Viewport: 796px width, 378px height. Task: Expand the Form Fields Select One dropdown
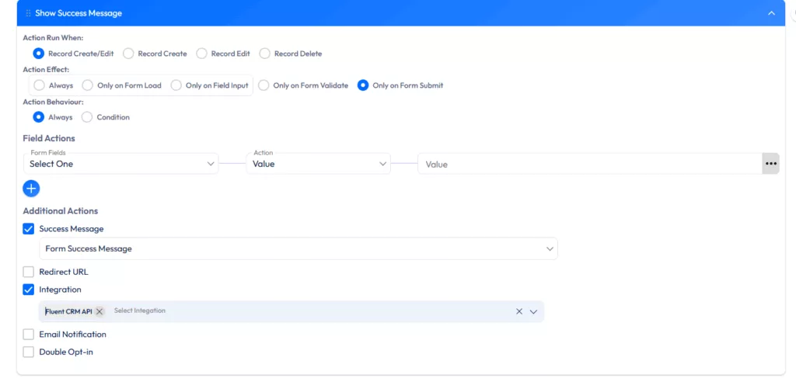120,164
